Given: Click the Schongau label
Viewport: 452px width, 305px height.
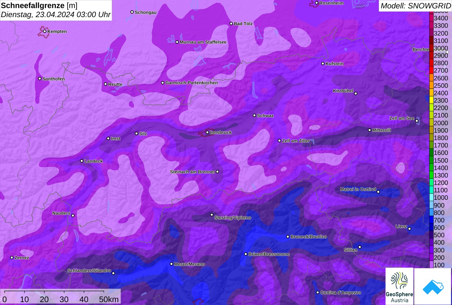Looking at the screenshot, I should (146, 12).
